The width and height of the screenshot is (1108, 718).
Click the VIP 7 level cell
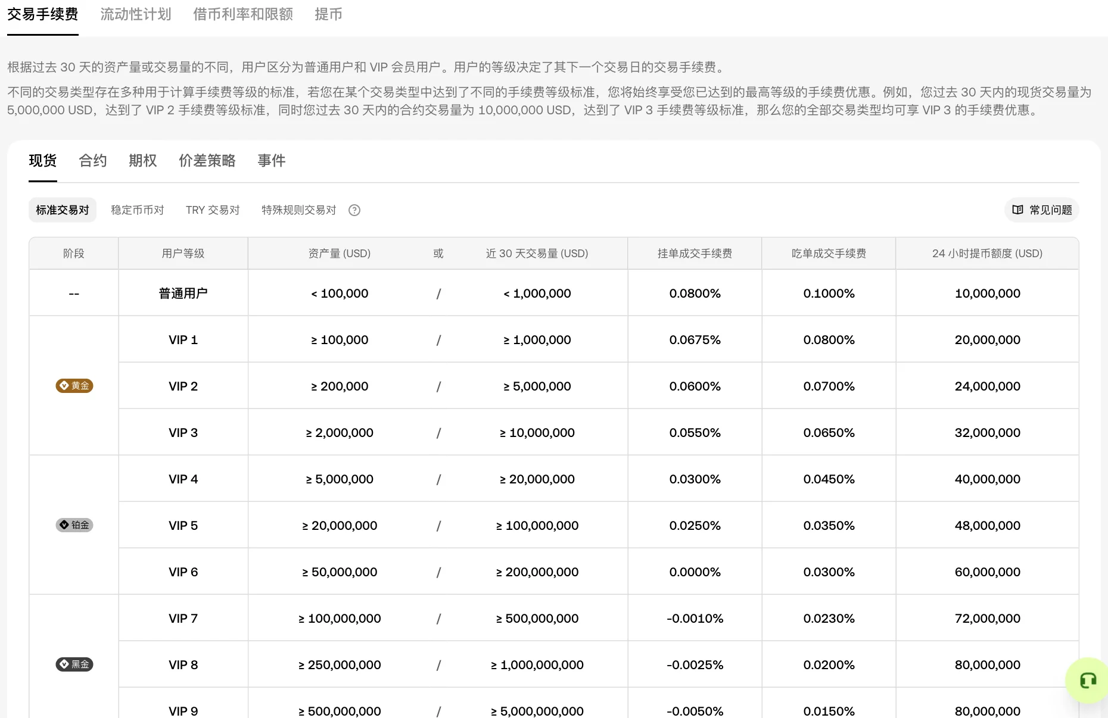[183, 619]
